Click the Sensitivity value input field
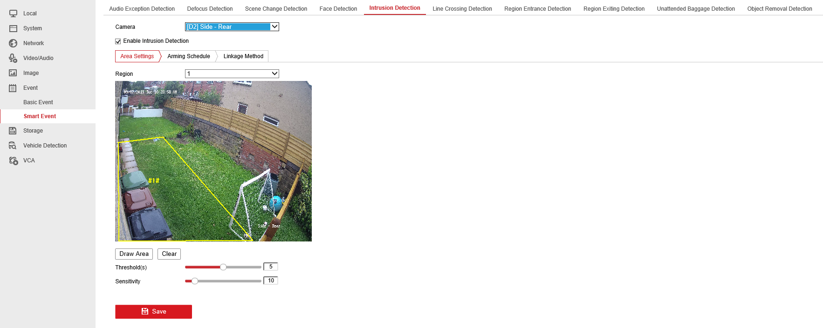This screenshot has height=328, width=823. (x=271, y=281)
